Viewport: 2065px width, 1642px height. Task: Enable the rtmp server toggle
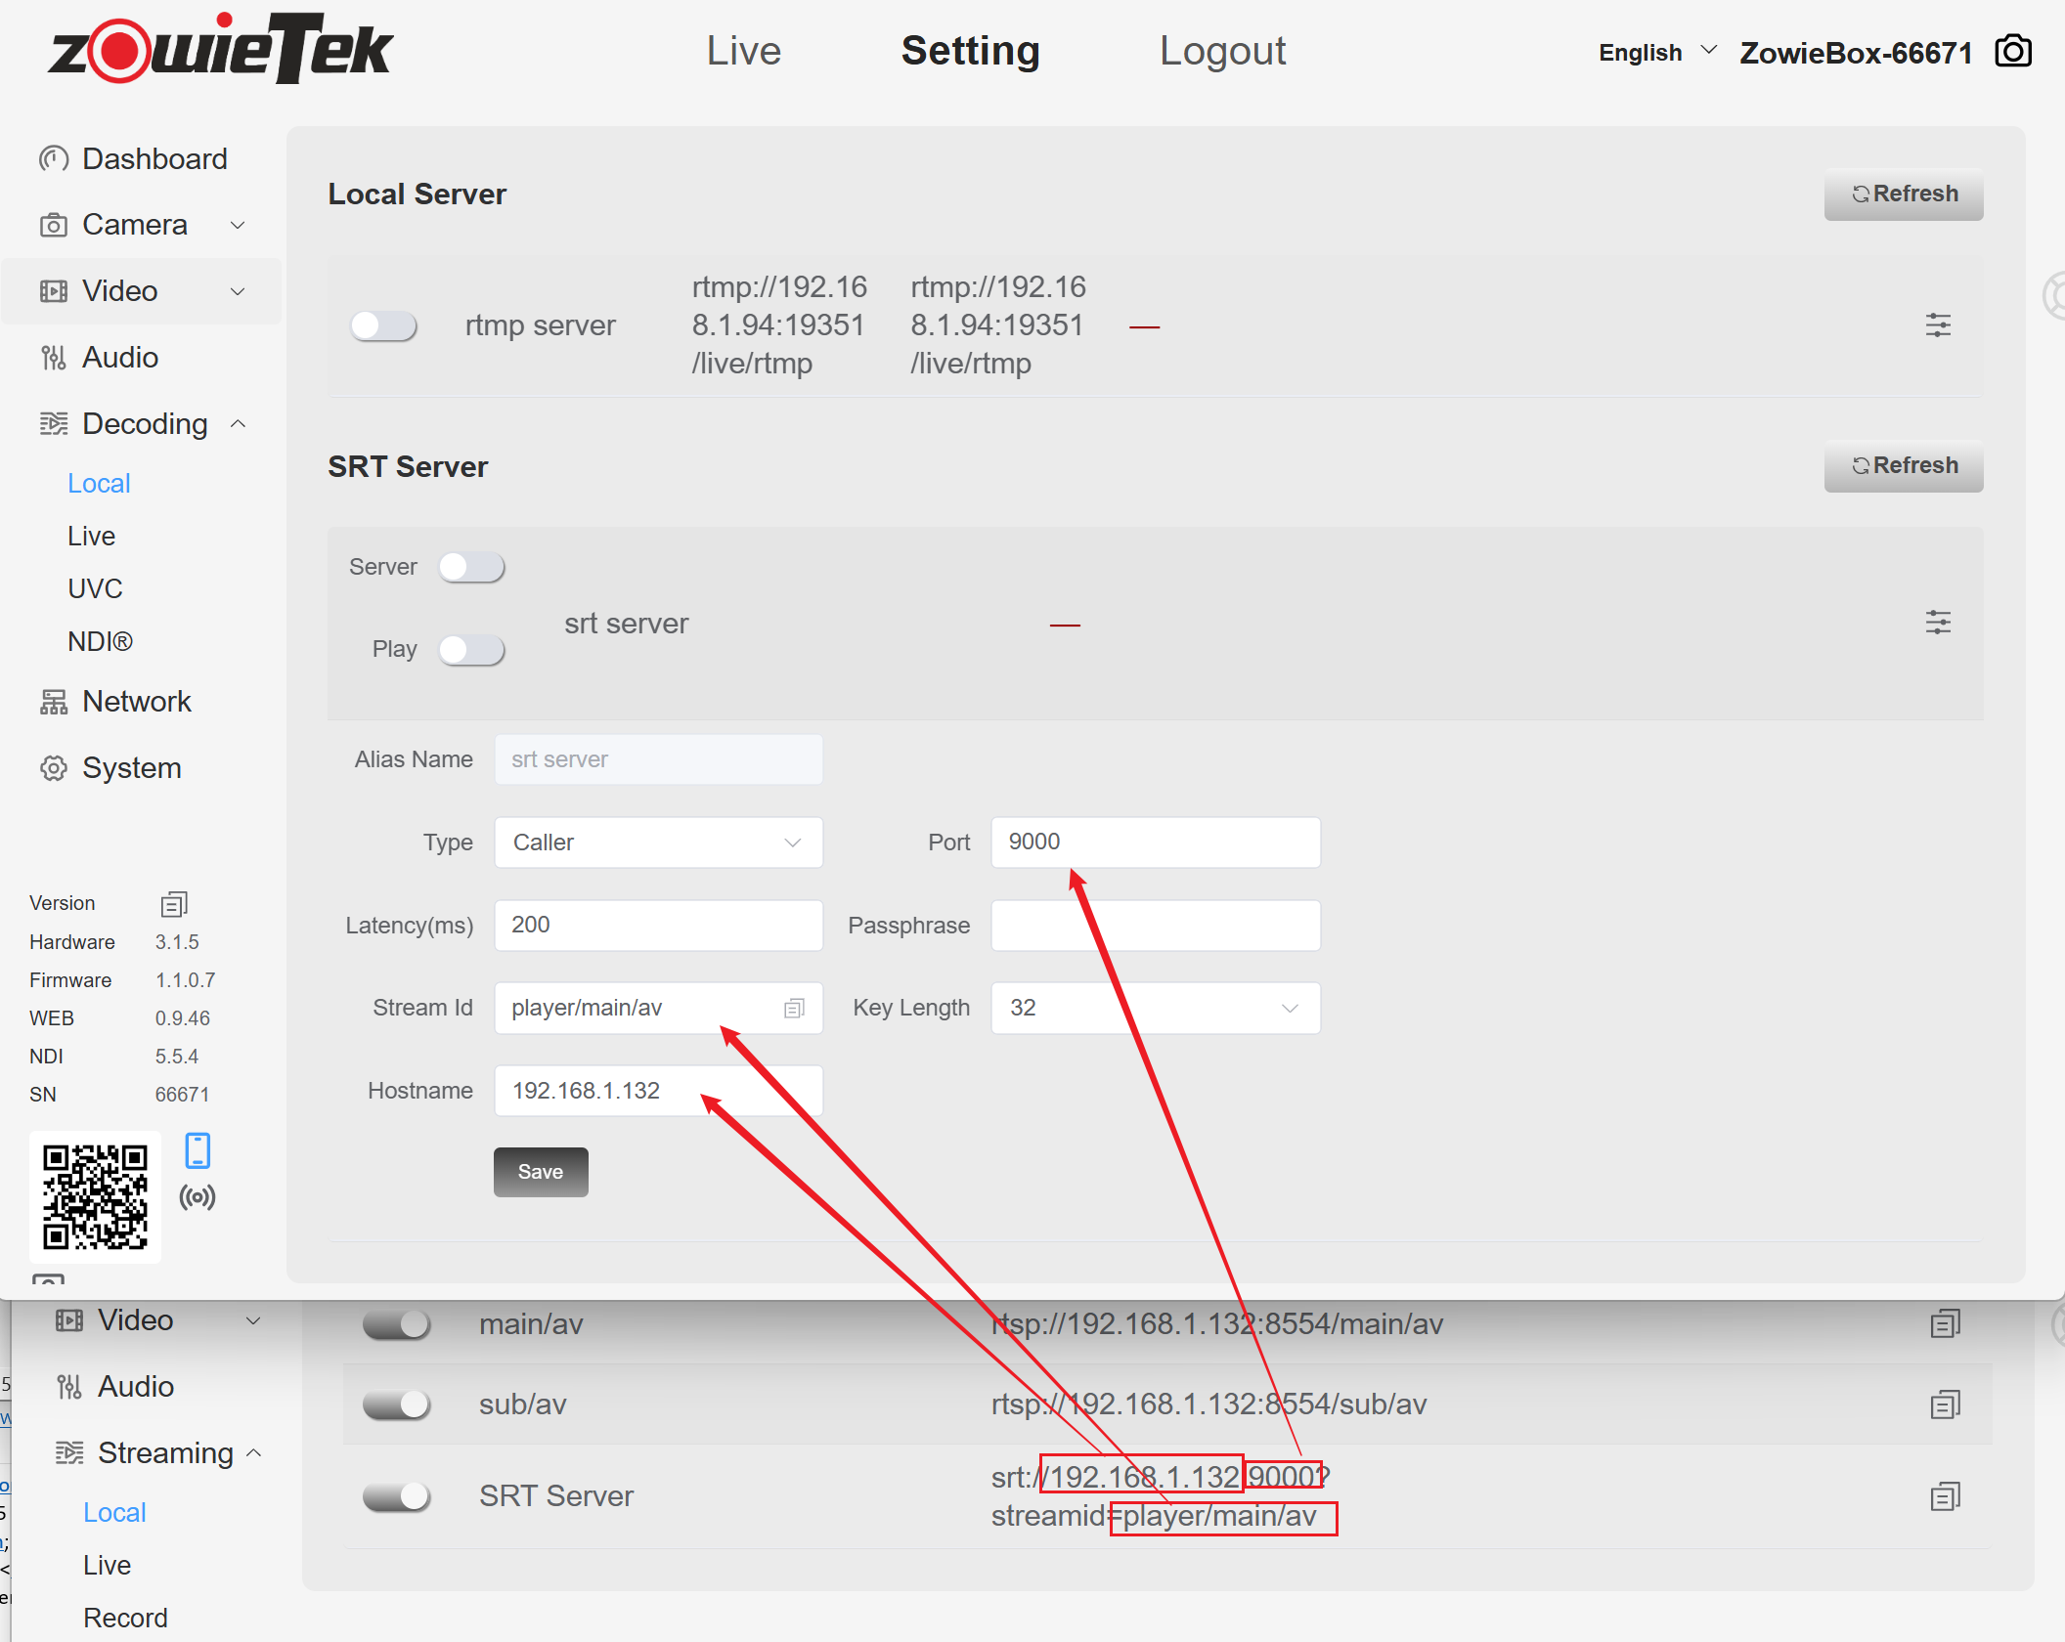[384, 325]
